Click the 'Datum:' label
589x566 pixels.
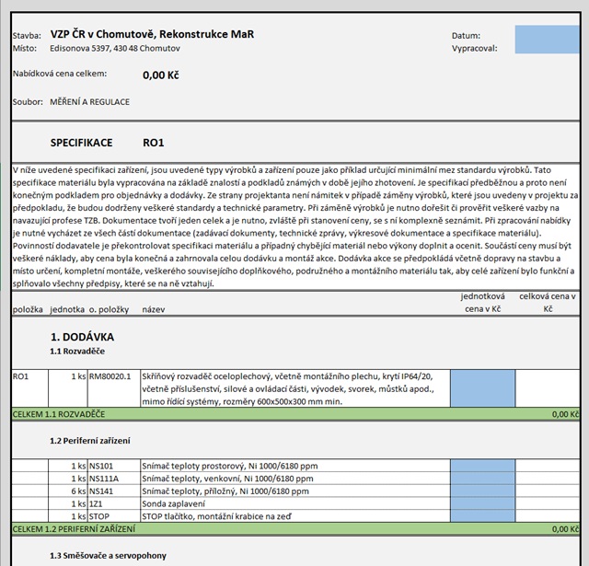coord(466,36)
